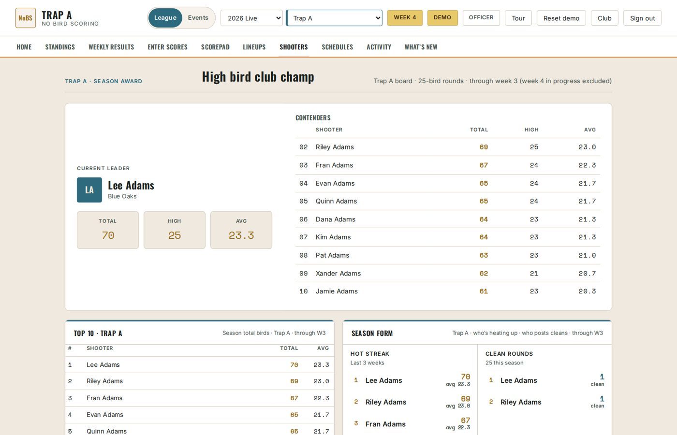The width and height of the screenshot is (677, 435).
Task: Click Lee Adams under Hot Streak
Action: [384, 380]
